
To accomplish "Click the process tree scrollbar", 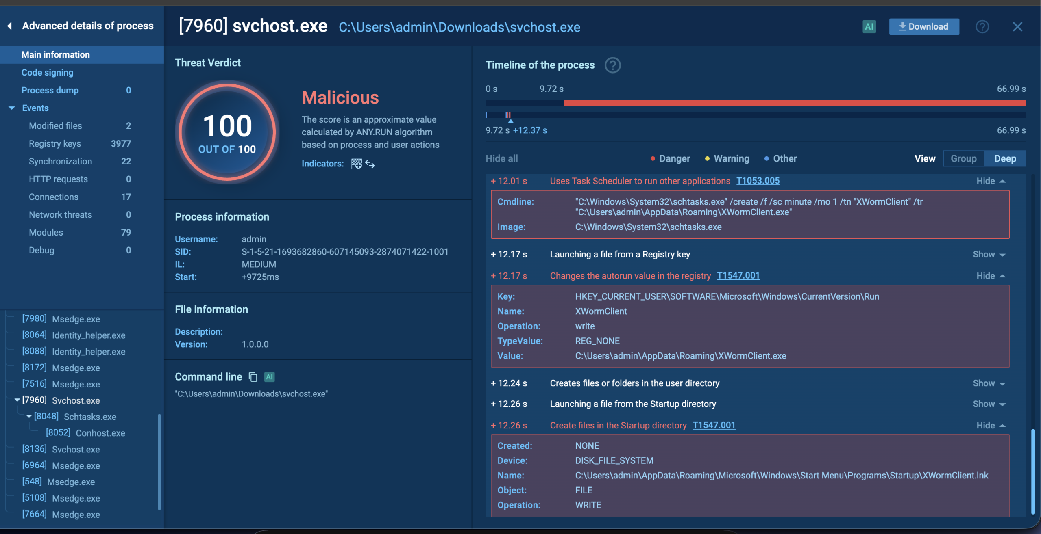I will pos(159,462).
